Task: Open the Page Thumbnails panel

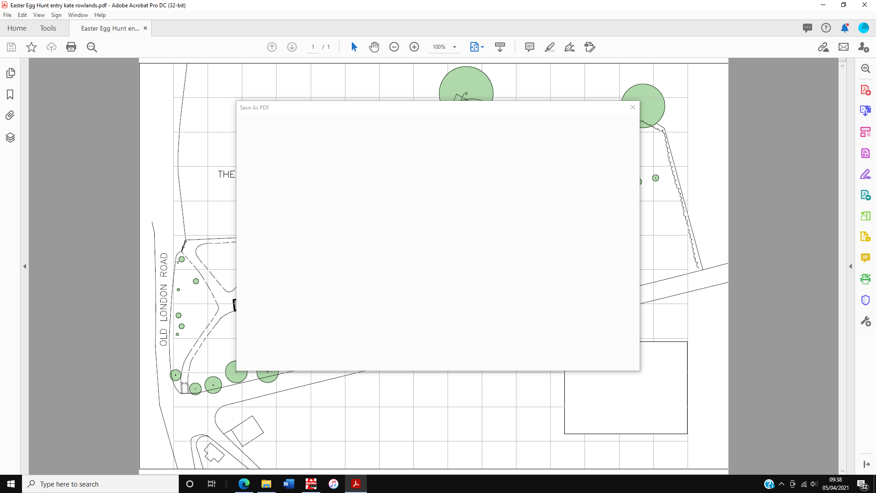Action: point(10,73)
